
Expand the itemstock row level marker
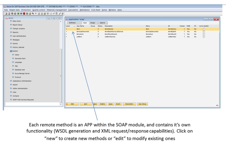coord(66,34)
